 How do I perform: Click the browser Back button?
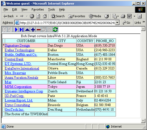coord(9,16)
